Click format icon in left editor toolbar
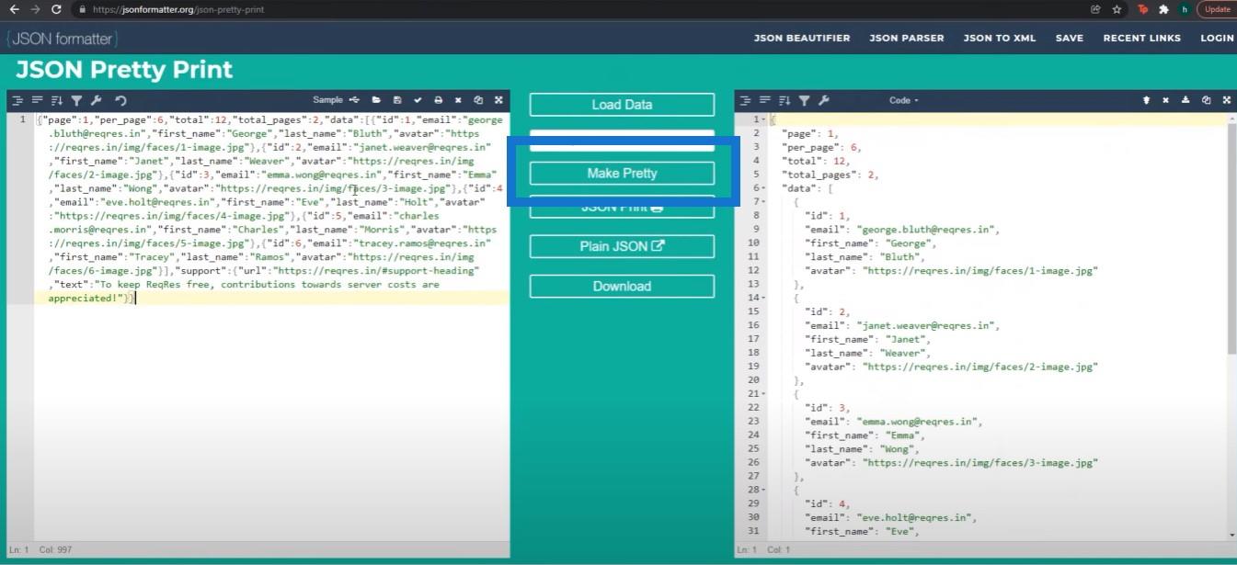The image size is (1237, 565). point(17,100)
